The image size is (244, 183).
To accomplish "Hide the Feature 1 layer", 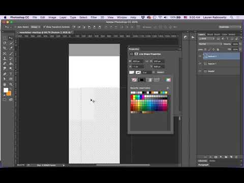I will 200,64.
